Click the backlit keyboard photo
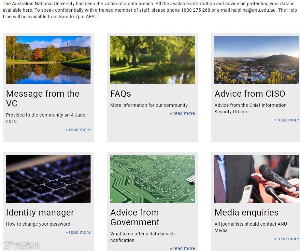The height and width of the screenshot is (251, 300). click(48, 179)
